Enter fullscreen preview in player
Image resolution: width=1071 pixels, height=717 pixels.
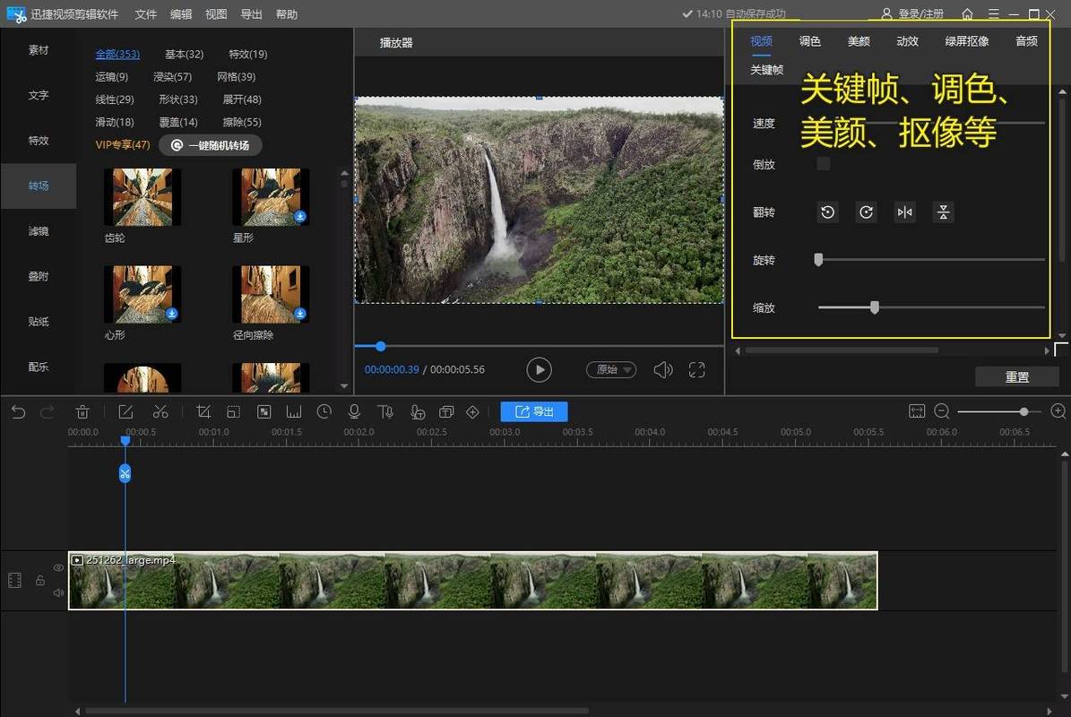[x=696, y=370]
